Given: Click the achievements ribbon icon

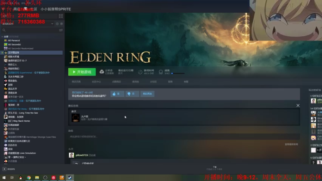Looking at the screenshot, I should [x=161, y=72].
